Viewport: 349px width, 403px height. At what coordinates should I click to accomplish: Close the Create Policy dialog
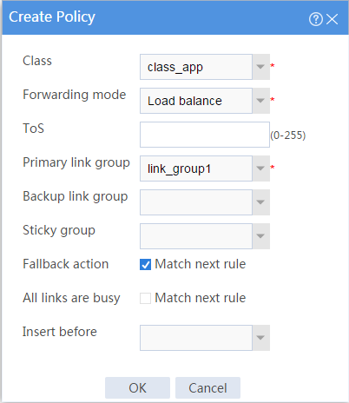[332, 19]
